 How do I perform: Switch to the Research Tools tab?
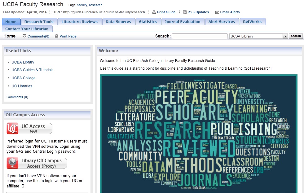pyautogui.click(x=38, y=22)
